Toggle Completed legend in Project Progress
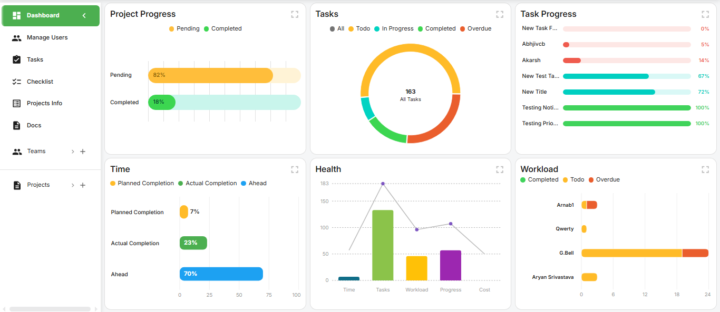 (x=222, y=29)
